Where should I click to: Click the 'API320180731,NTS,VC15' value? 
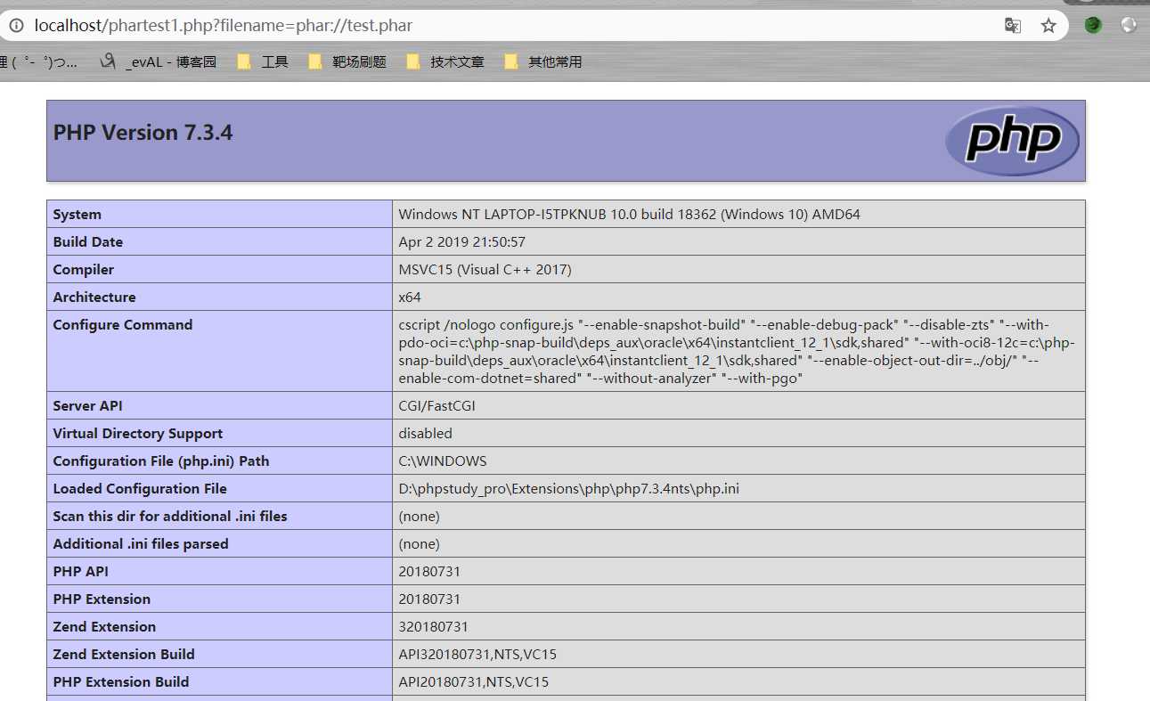click(x=477, y=655)
